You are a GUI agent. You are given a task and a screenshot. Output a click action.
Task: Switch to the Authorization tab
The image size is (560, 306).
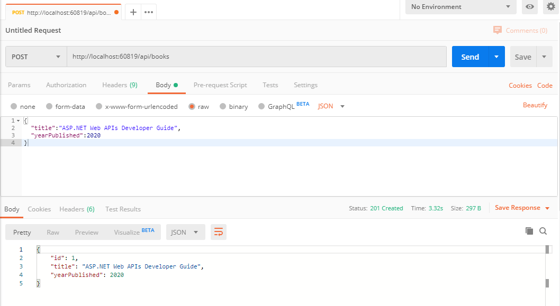(x=66, y=85)
